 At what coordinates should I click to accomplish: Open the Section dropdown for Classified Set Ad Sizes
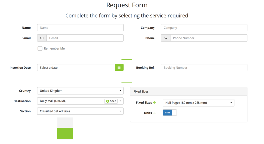pyautogui.click(x=80, y=111)
